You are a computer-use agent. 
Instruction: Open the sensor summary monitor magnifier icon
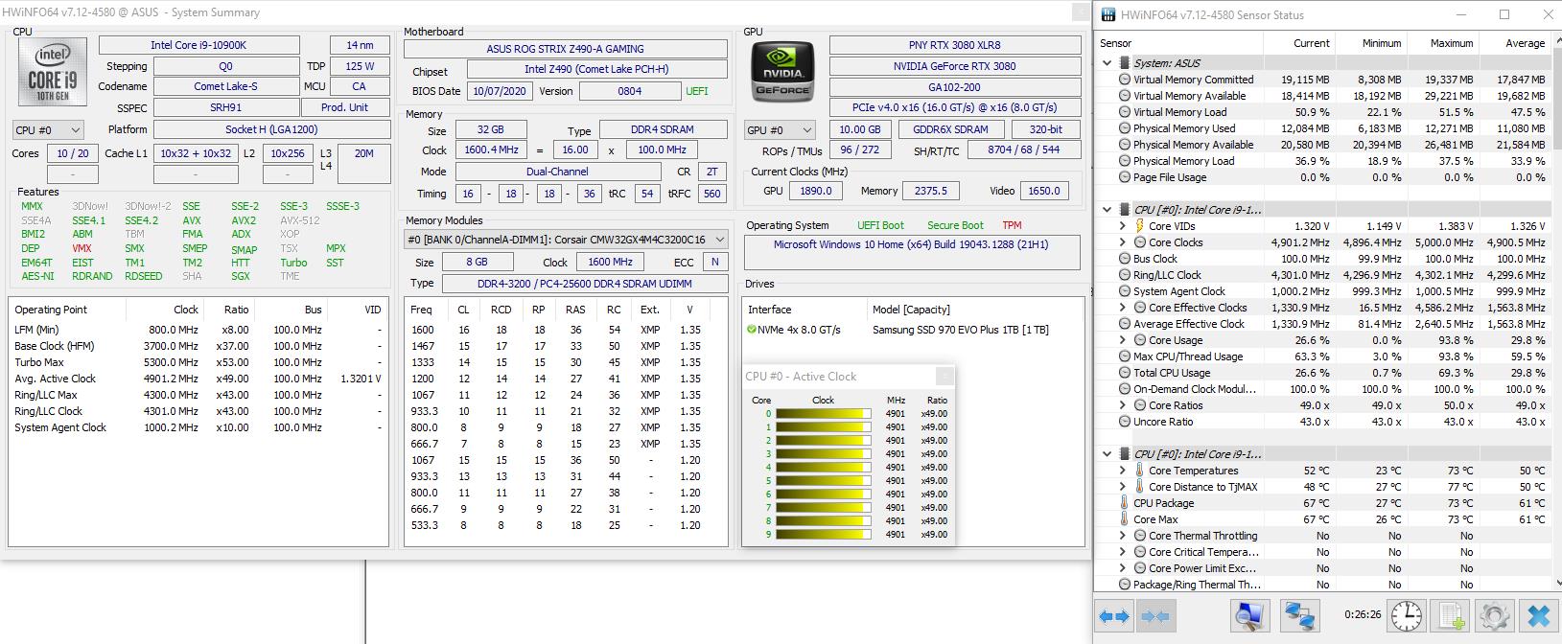1249,615
